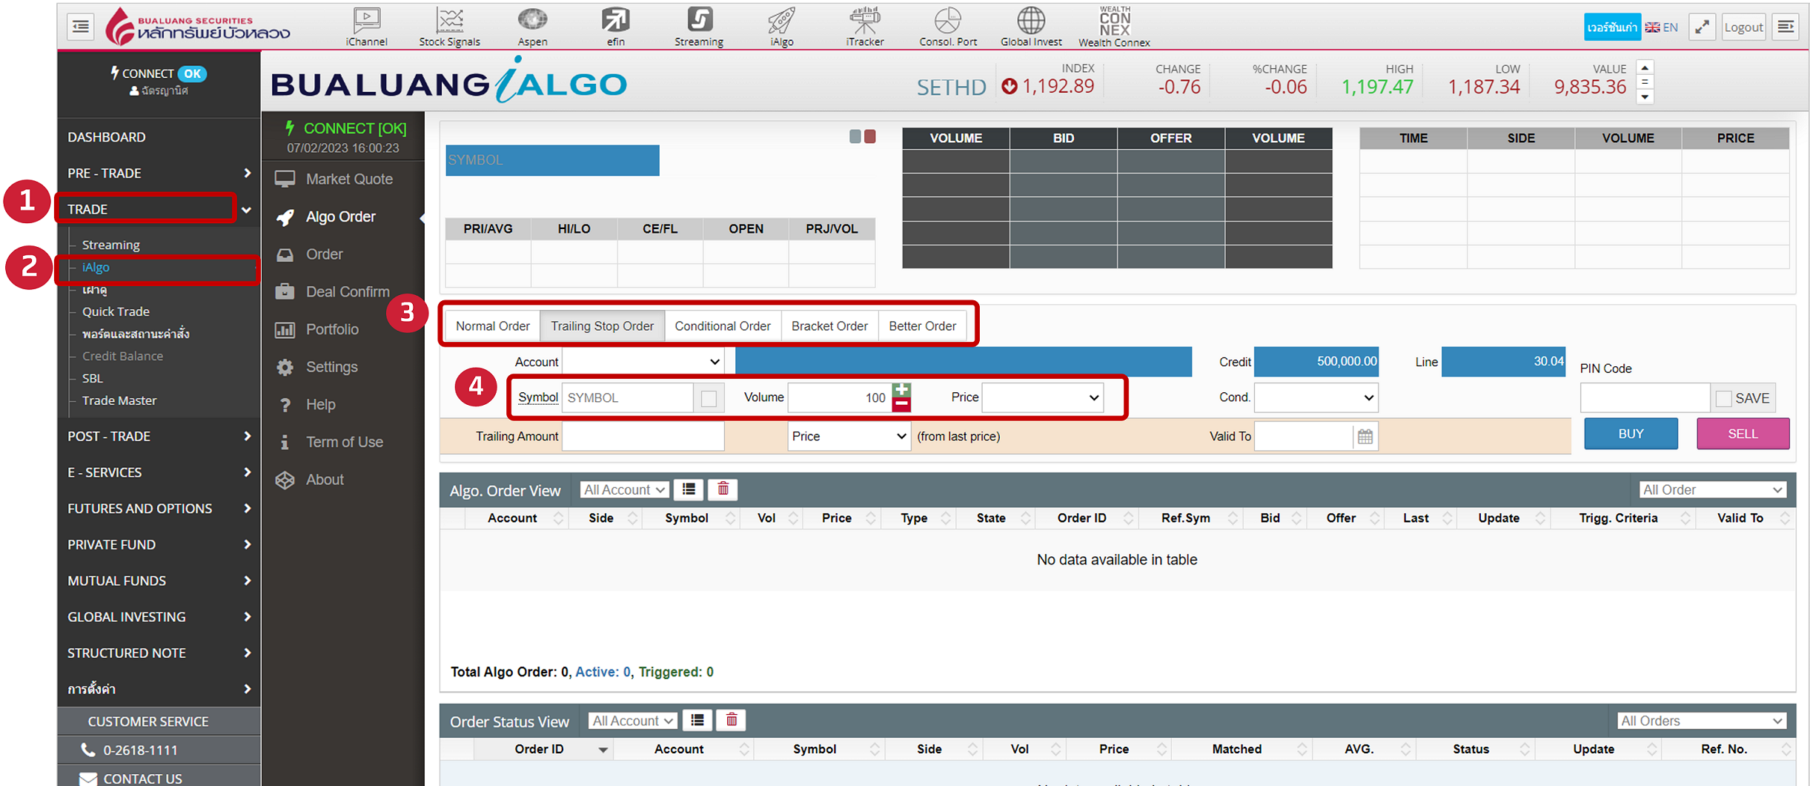Click list icon in Order Status View
The width and height of the screenshot is (1810, 786).
click(x=697, y=720)
